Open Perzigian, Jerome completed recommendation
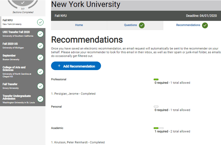The height and width of the screenshot is (145, 221). pyautogui.click(x=73, y=94)
